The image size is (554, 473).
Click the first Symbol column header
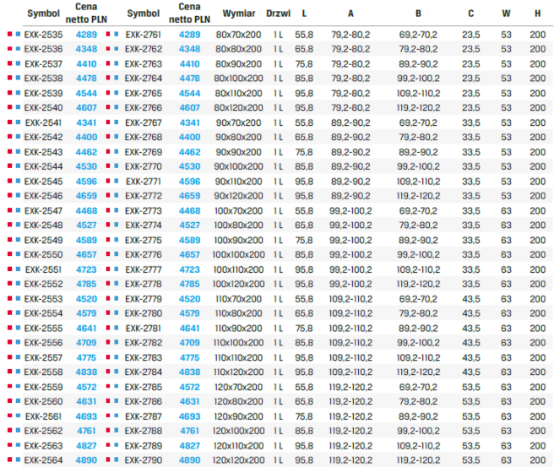pos(43,14)
